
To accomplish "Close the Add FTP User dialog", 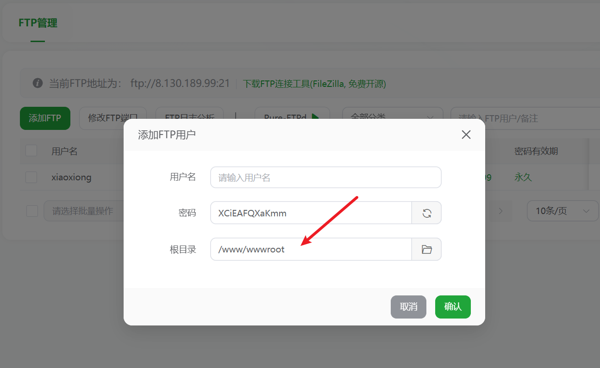I will point(466,135).
